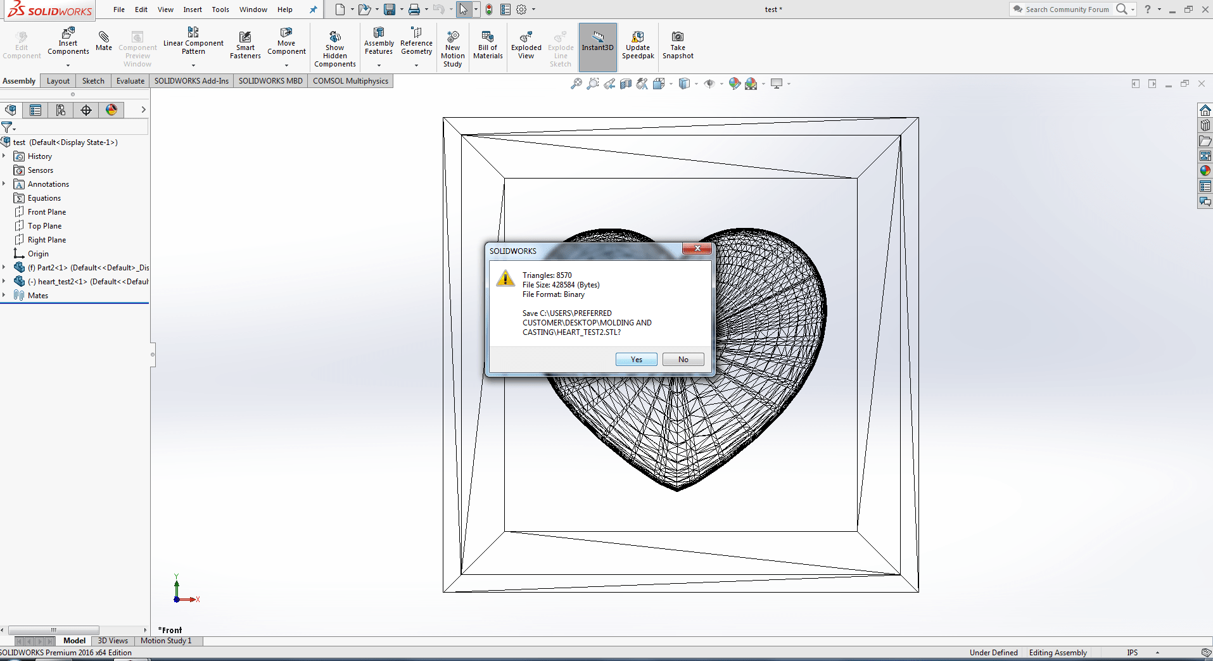
Task: Click the Save toolbar icon
Action: tap(390, 9)
